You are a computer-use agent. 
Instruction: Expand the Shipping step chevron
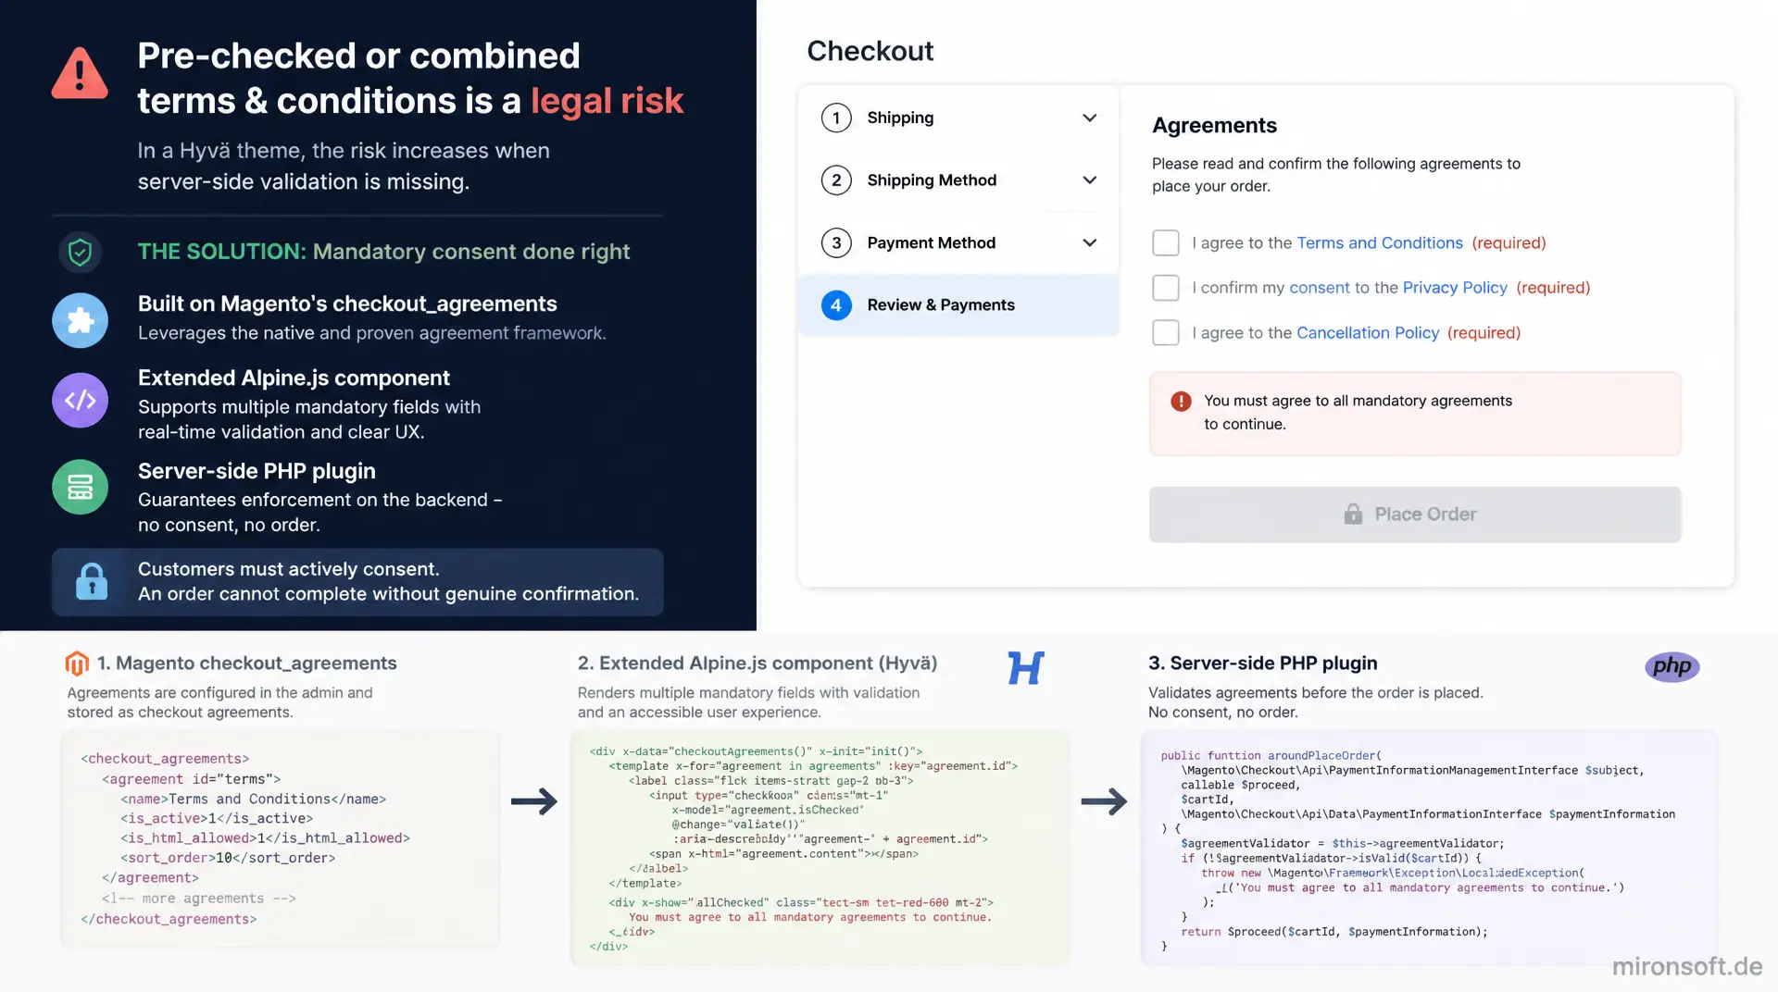(x=1090, y=118)
